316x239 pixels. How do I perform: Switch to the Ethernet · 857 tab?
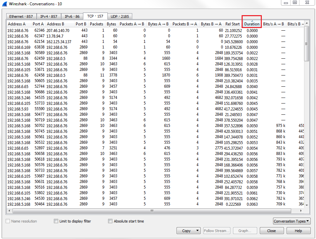(21, 16)
